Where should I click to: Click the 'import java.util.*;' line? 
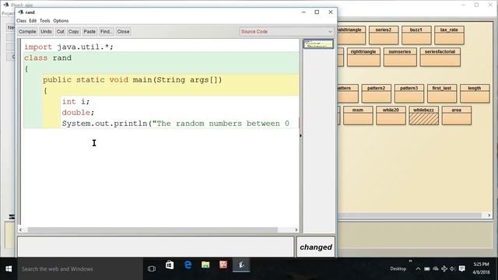point(69,47)
